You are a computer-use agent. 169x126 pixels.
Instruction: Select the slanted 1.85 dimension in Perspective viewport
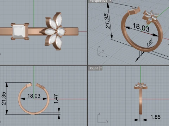150,42
